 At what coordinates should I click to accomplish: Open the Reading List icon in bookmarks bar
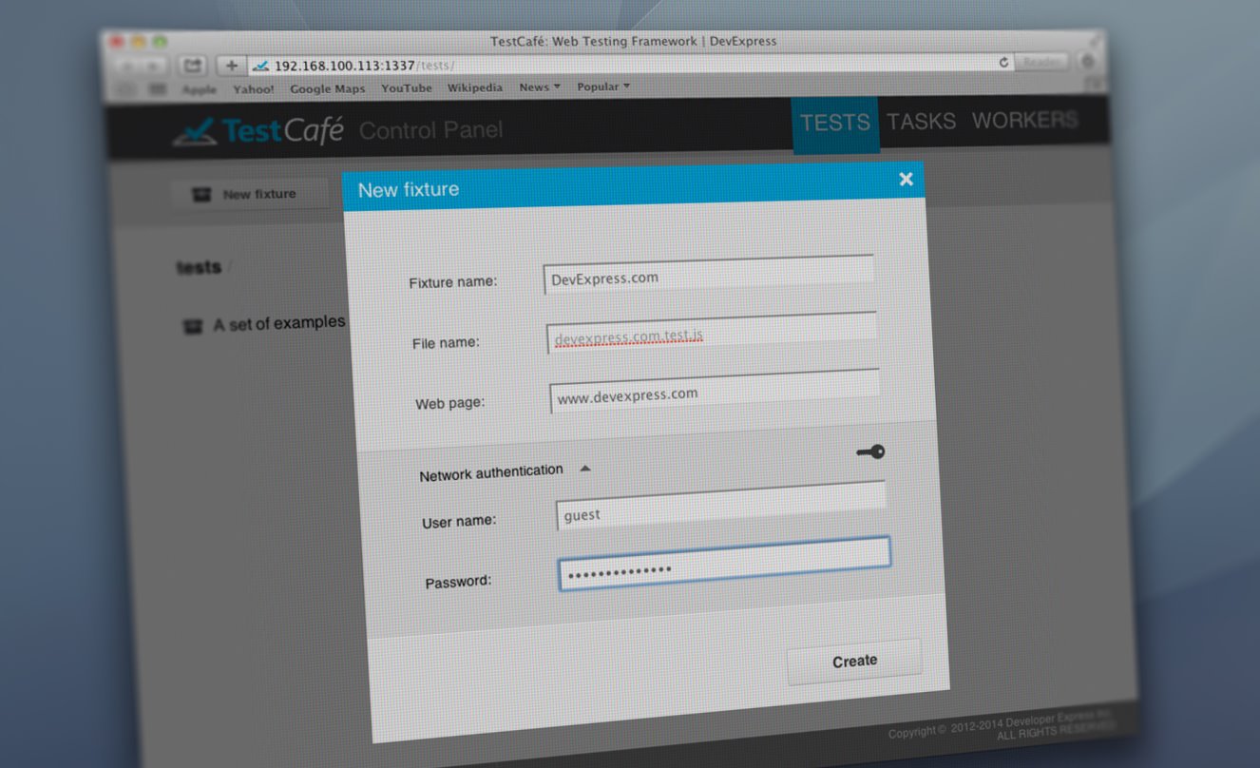coord(125,89)
